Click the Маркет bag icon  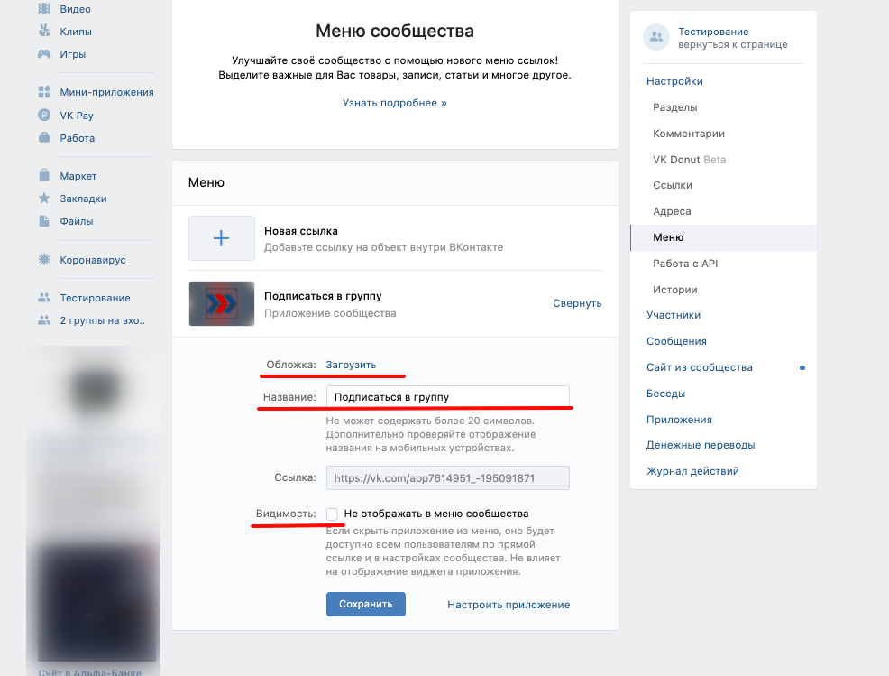(43, 176)
